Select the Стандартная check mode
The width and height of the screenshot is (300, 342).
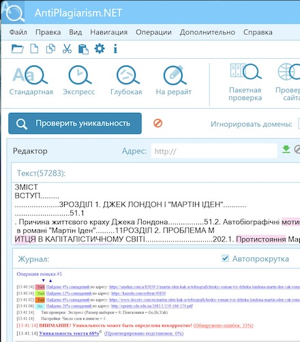click(x=31, y=80)
